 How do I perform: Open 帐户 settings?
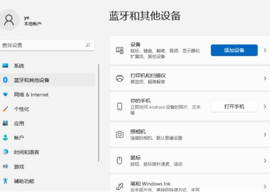47,138
